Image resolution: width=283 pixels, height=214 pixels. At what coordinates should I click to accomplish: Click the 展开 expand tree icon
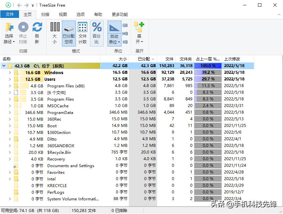tap(139, 27)
